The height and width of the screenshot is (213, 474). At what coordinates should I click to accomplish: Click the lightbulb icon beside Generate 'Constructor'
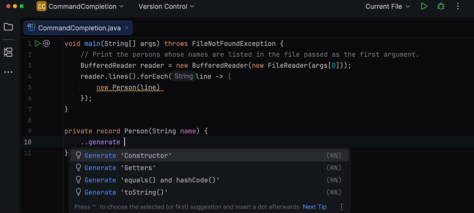(79, 155)
